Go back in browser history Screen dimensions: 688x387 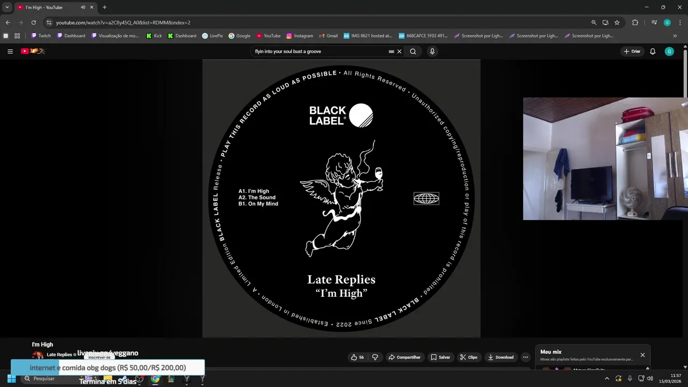(8, 23)
